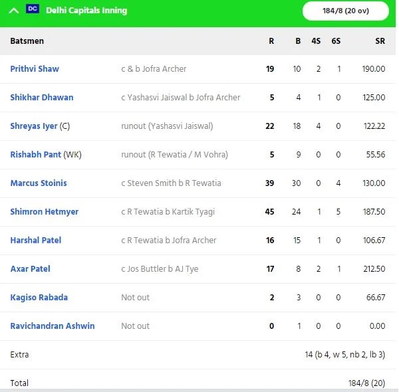The image size is (399, 392).
Task: Click the 184/8 (20 ov) score pill
Action: click(346, 11)
